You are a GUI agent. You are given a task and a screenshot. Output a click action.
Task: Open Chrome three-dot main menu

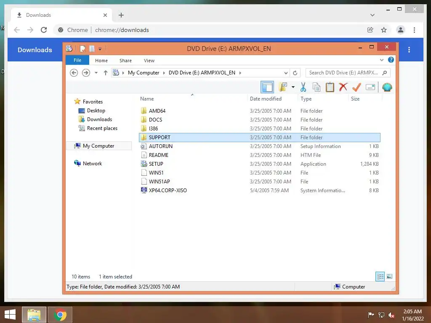coord(414,30)
